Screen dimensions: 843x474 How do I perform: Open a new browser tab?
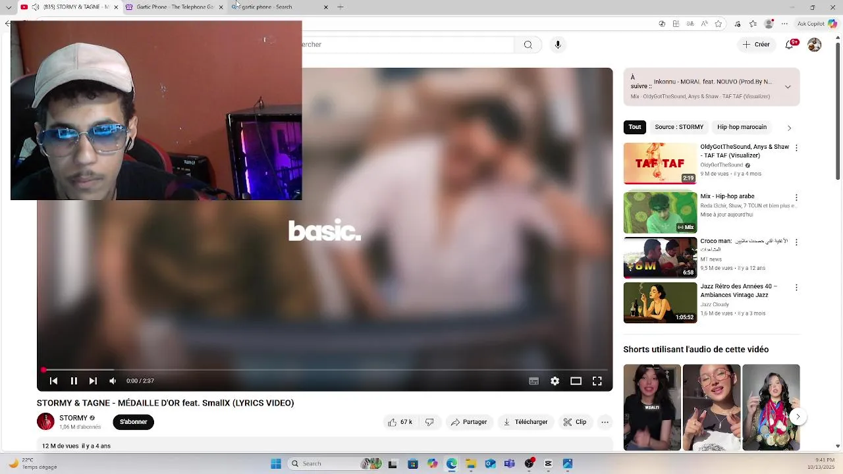point(340,7)
